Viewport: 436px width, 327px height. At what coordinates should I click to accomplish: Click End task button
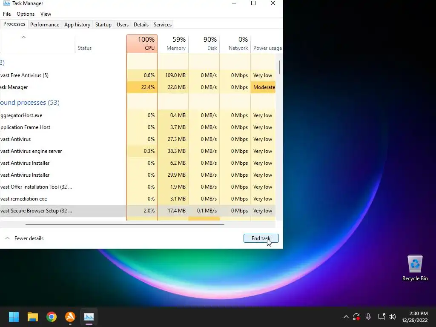(x=261, y=238)
